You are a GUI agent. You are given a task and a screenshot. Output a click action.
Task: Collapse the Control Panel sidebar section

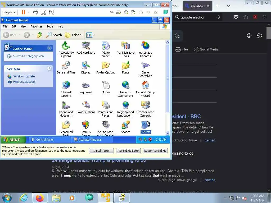coord(49,48)
